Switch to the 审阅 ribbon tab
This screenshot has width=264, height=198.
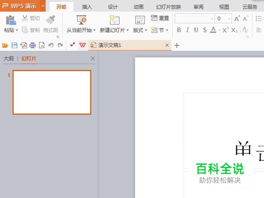pyautogui.click(x=198, y=7)
